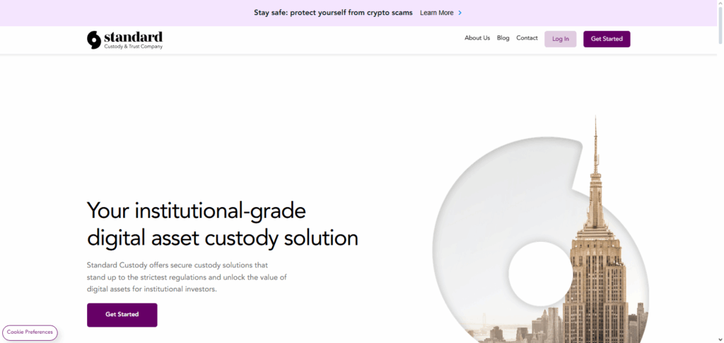Click the white circle inside hero graphic
724x343 pixels.
pos(539,272)
